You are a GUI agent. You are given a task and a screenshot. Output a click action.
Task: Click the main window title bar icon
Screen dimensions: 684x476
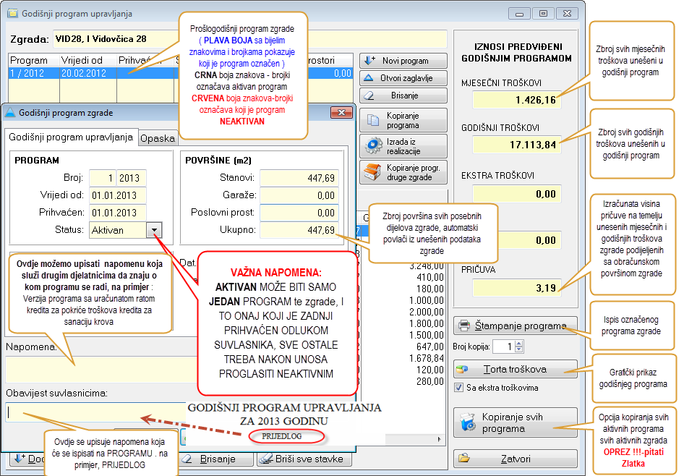point(12,14)
